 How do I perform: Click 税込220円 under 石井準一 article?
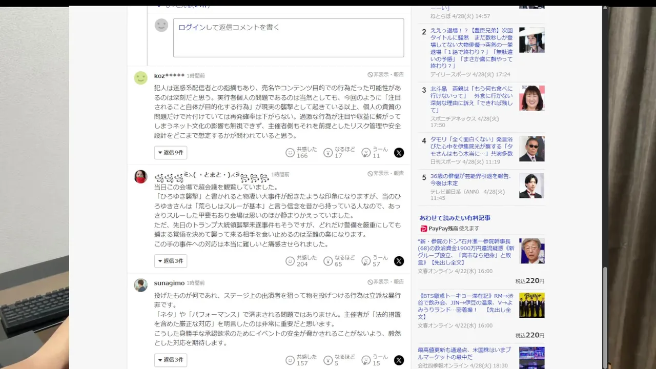click(530, 281)
